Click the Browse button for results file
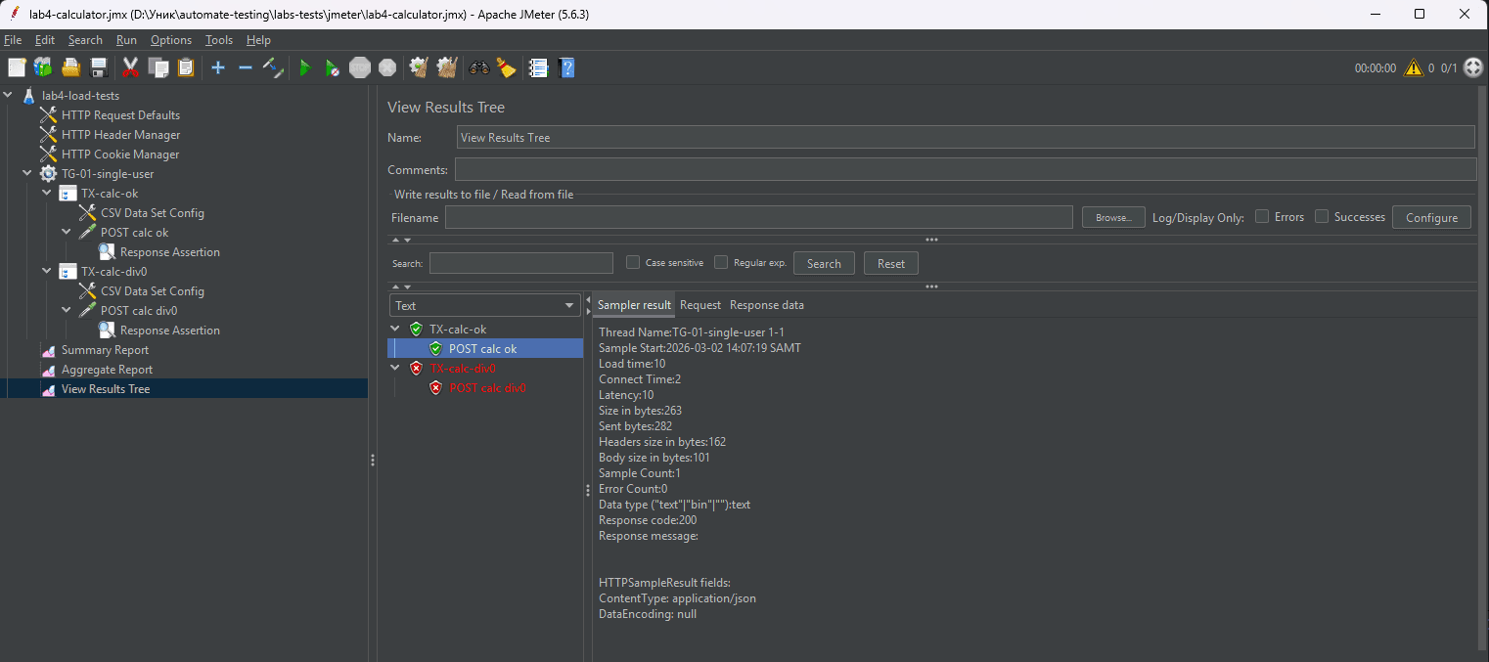1489x662 pixels. (1112, 217)
